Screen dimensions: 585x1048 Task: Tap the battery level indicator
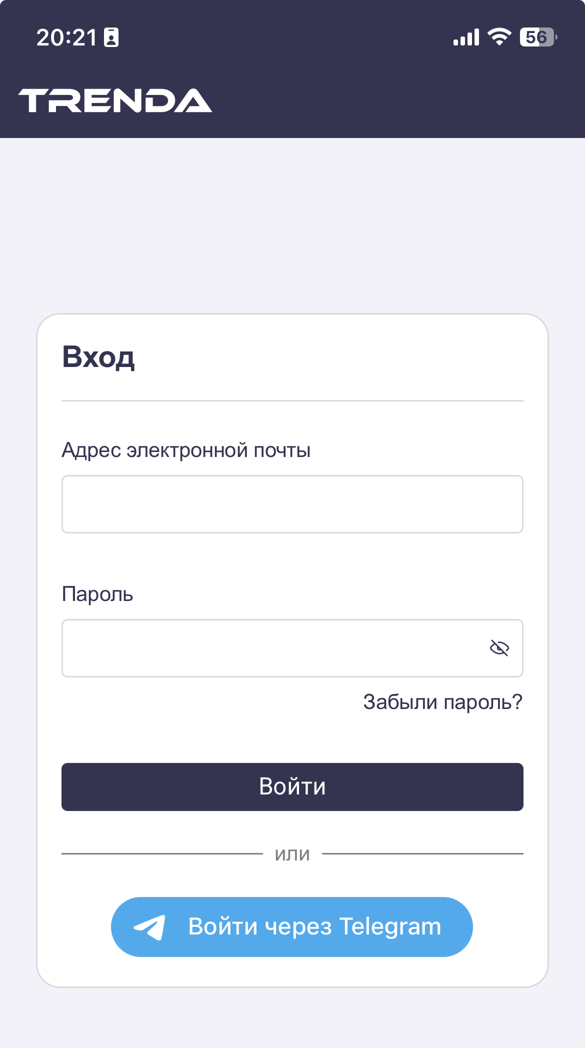tap(538, 37)
